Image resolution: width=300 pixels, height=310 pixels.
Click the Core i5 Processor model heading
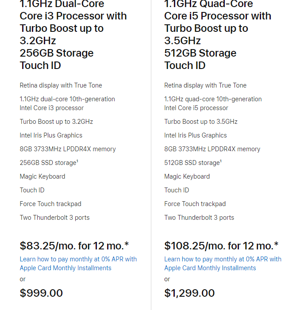[x=218, y=34]
